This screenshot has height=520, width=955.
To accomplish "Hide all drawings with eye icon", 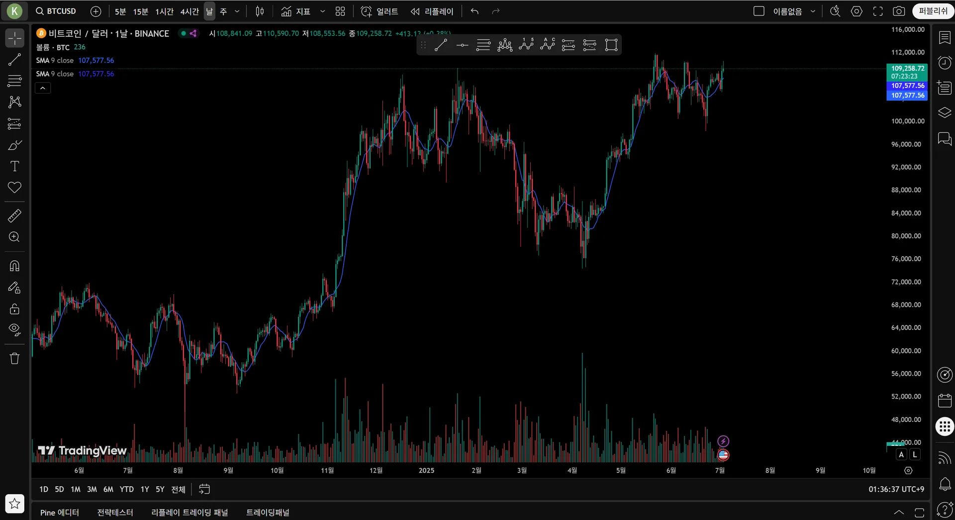I will (14, 329).
